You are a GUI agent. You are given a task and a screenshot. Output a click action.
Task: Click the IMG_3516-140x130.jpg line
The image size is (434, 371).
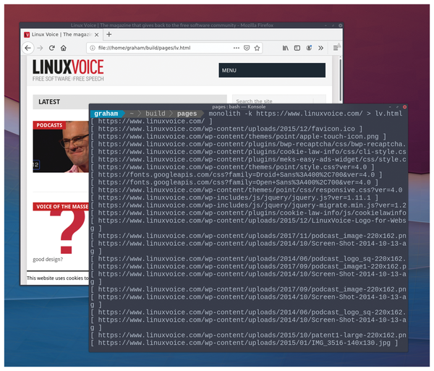pos(244,343)
